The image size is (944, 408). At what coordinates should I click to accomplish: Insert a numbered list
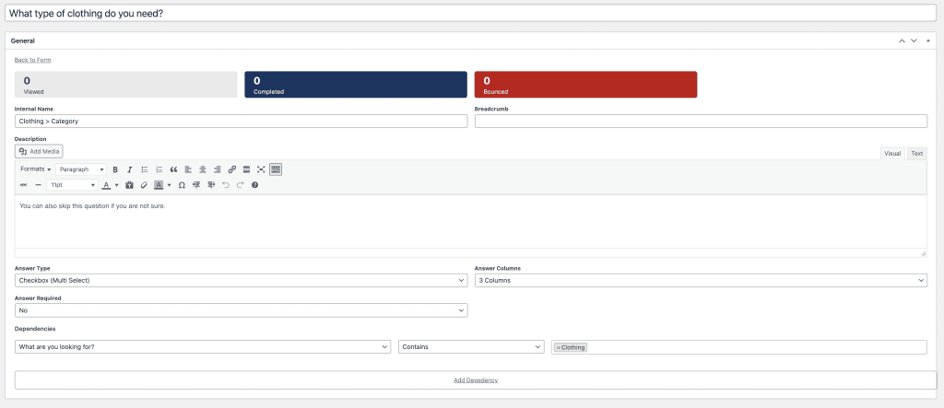tap(159, 169)
